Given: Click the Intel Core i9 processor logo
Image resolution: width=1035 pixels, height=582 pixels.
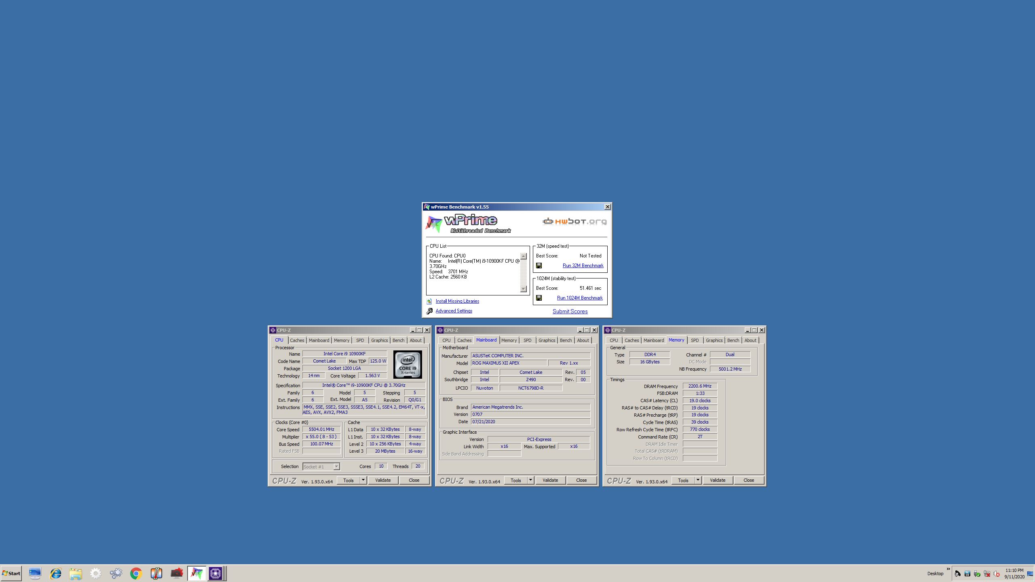Looking at the screenshot, I should (408, 365).
